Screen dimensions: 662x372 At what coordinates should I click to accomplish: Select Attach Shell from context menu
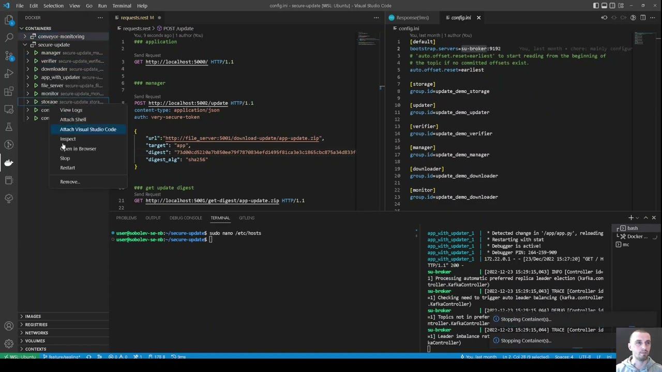pyautogui.click(x=73, y=119)
